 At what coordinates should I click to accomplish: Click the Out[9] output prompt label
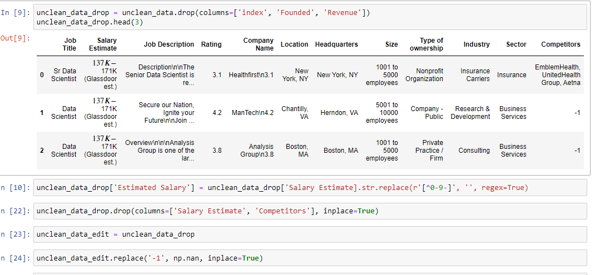15,38
